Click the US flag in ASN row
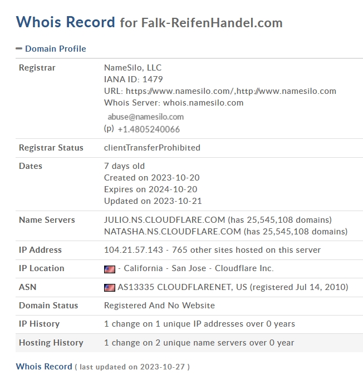 110,288
